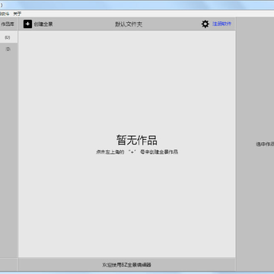This screenshot has height=274, width=274.
Task: Click the hint text about pressing "+"
Action: pos(137,152)
